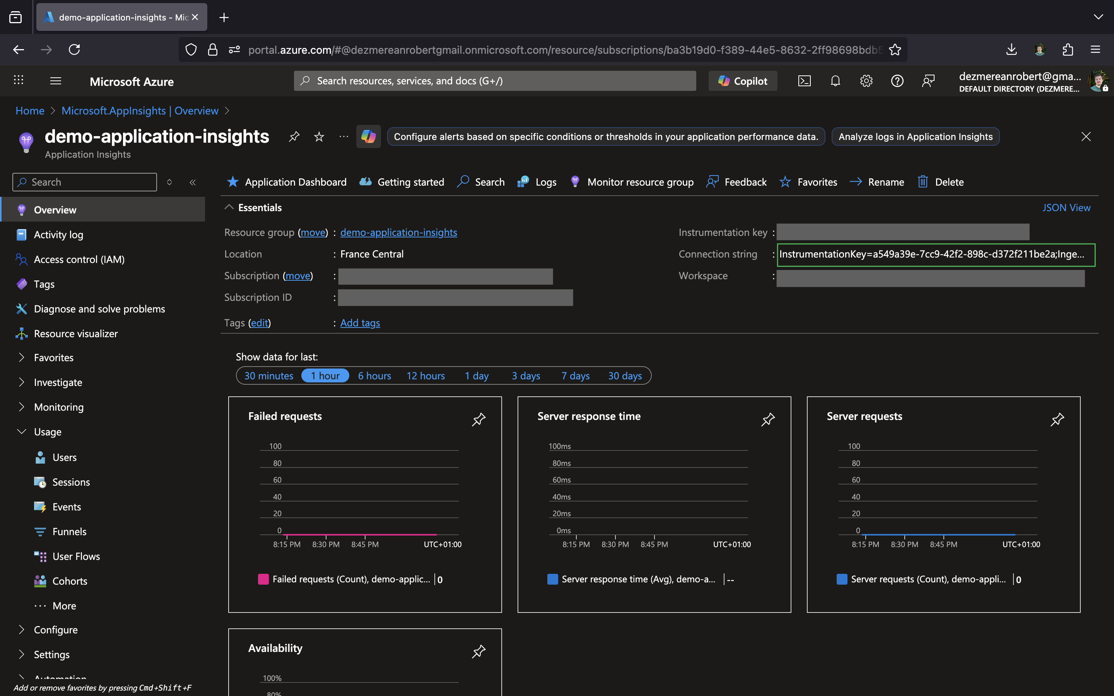
Task: Pin the Server requests chart
Action: tap(1058, 420)
